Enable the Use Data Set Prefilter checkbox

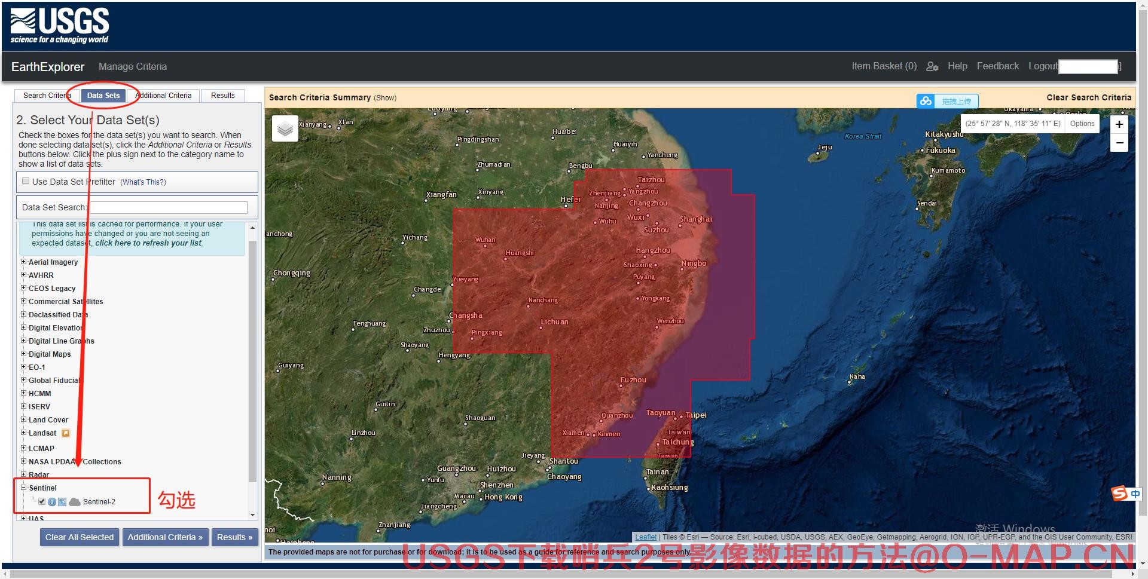point(26,181)
